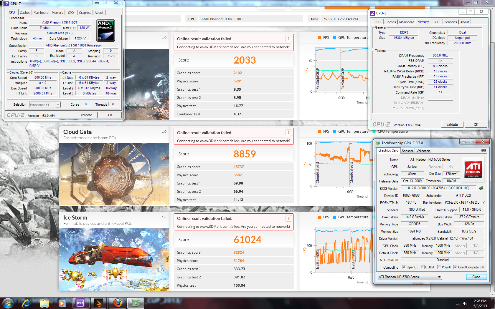Switch to Mainboard tab in left CPU-Z
Image resolution: width=495 pixels, height=309 pixels.
pos(41,13)
